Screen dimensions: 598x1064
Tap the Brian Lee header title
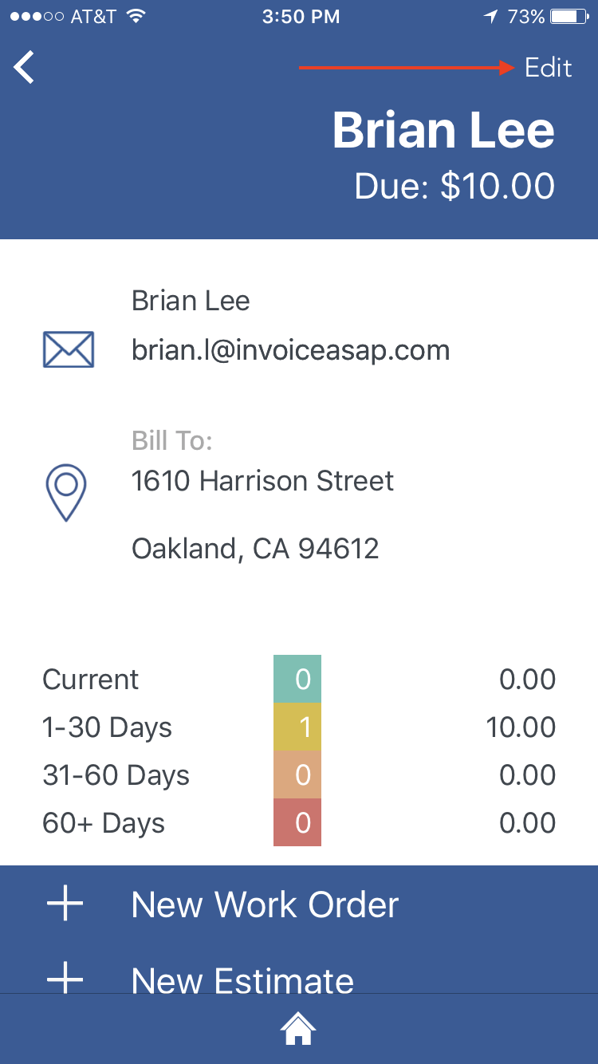443,130
